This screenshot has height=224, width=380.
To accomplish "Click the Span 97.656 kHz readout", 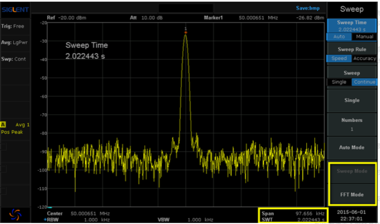I will 293,214.
